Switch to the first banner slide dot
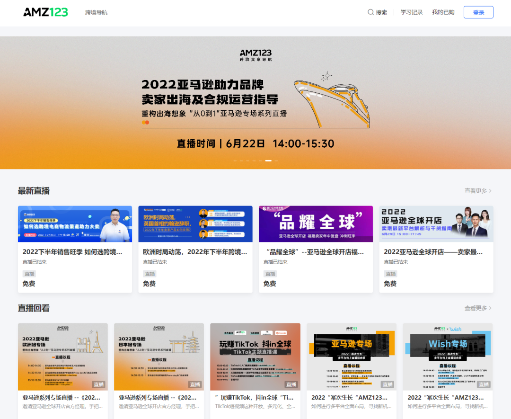Screen dimensions: 511x419 coord(235,160)
